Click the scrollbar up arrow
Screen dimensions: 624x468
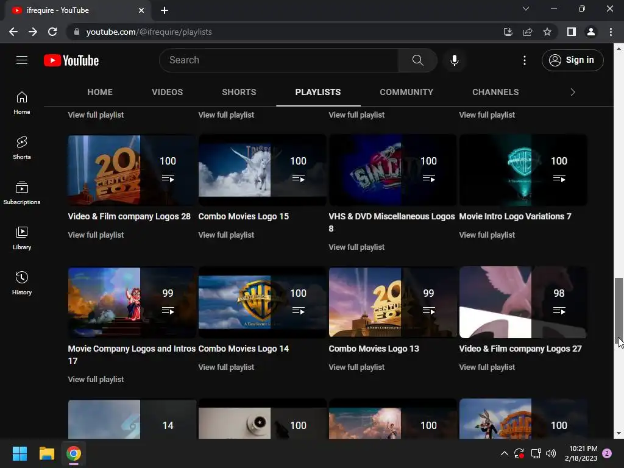[619, 49]
